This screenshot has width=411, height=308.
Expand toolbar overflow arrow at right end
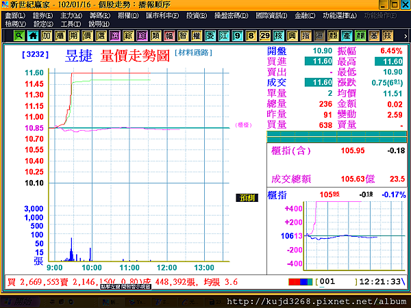pos(406,36)
